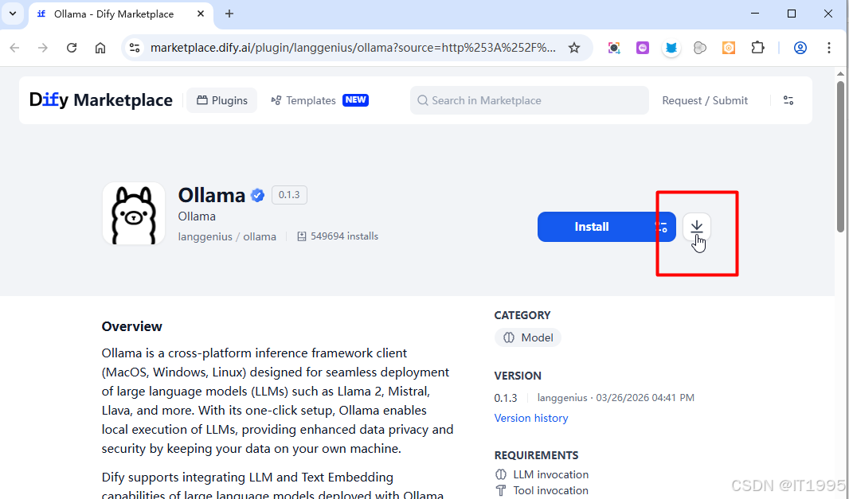Viewport: 849px width, 499px height.
Task: Click the scrollbar up arrow
Action: click(840, 73)
